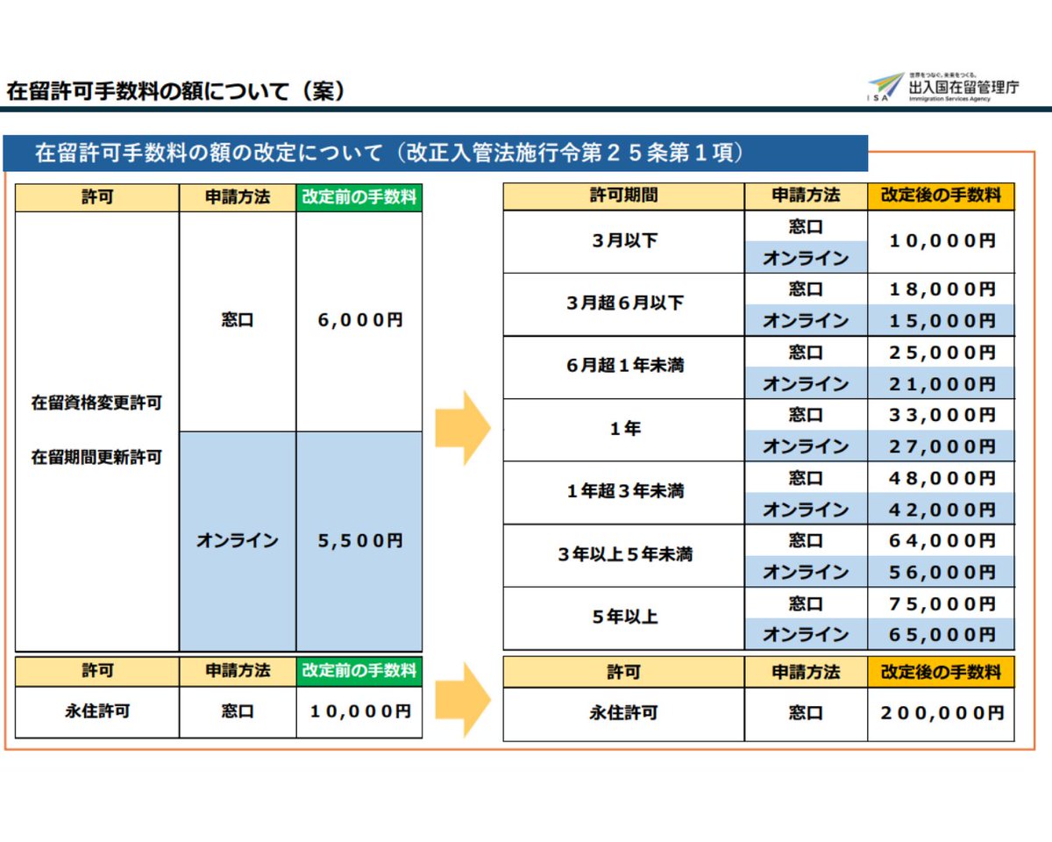The height and width of the screenshot is (842, 1052).
Task: Click the 永住許可 cell in the 200,000円 row
Action: (623, 714)
